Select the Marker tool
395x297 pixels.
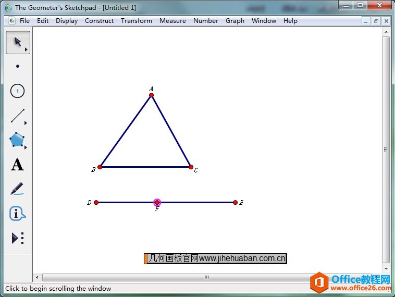pos(17,189)
